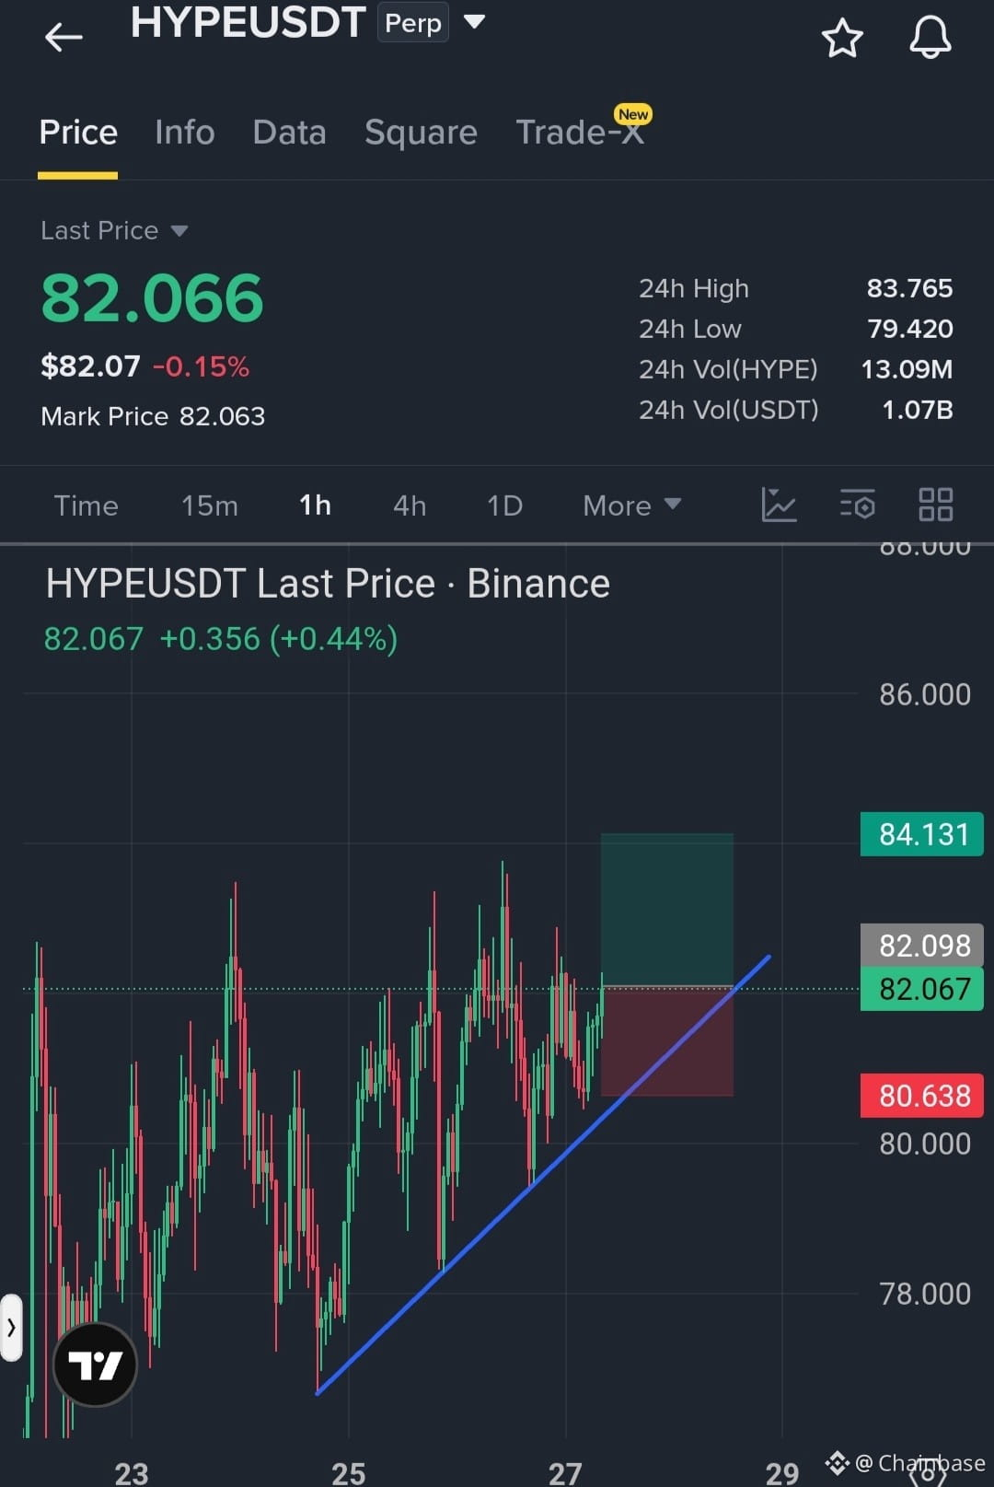Select the green take-profit zone box
This screenshot has width=994, height=1487.
tap(667, 910)
